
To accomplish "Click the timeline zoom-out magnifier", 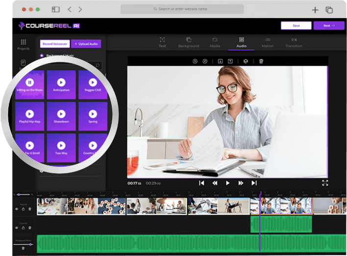I will click(14, 194).
